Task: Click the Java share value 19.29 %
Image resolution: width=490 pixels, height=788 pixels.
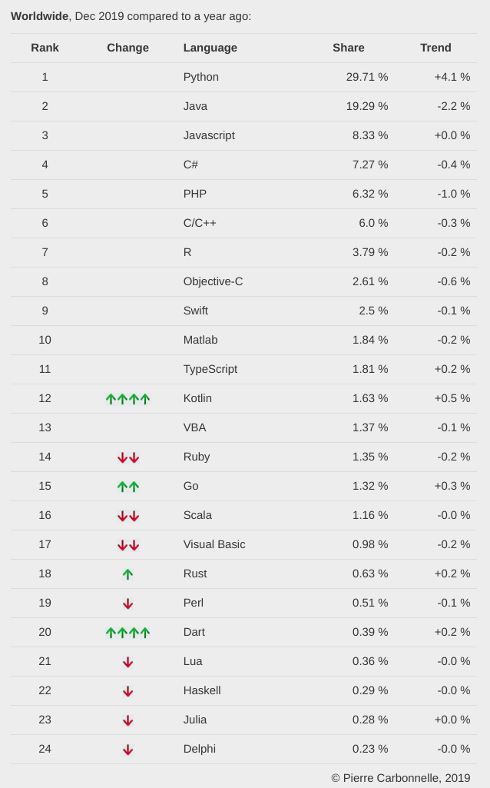Action: (x=366, y=106)
